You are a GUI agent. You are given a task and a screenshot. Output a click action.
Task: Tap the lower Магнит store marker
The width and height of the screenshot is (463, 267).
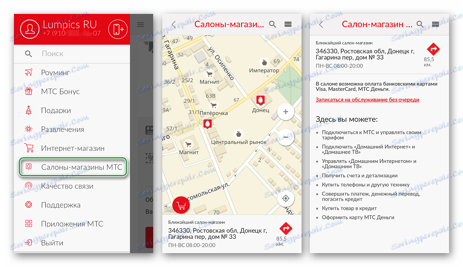188,144
